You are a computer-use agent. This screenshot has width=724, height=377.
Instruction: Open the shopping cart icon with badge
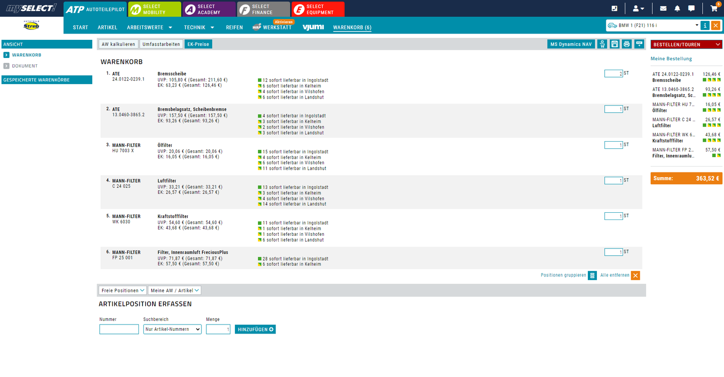click(x=714, y=8)
